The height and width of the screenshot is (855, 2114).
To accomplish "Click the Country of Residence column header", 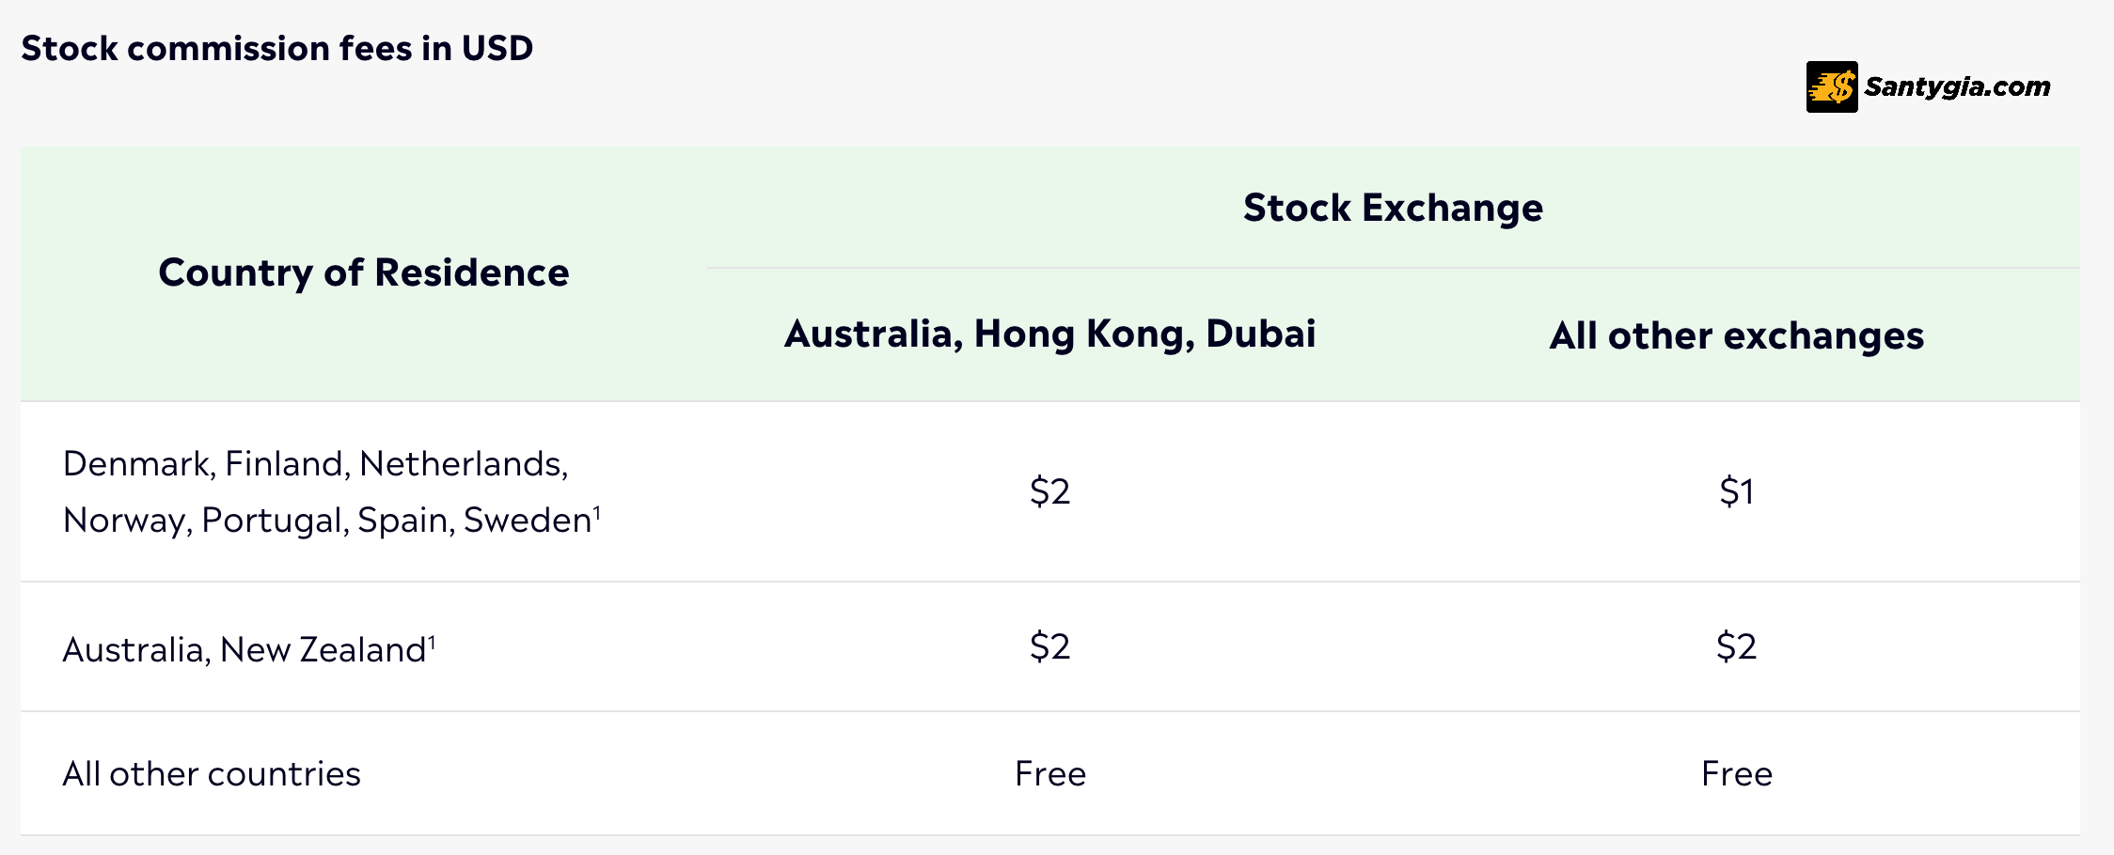I will (363, 272).
